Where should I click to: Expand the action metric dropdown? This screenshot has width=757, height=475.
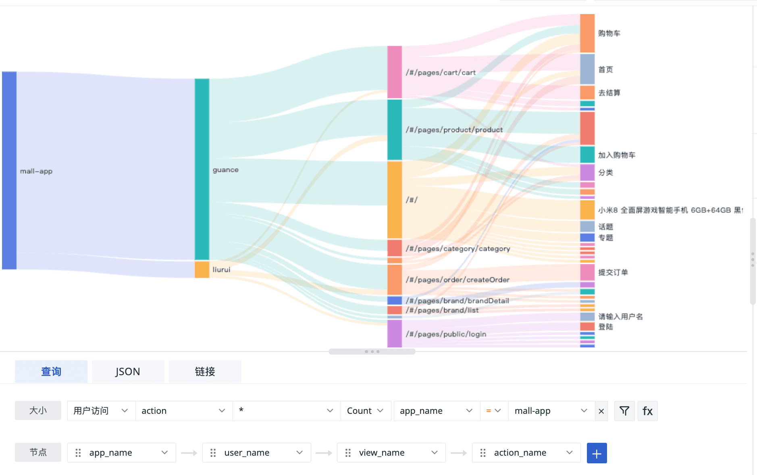point(184,411)
